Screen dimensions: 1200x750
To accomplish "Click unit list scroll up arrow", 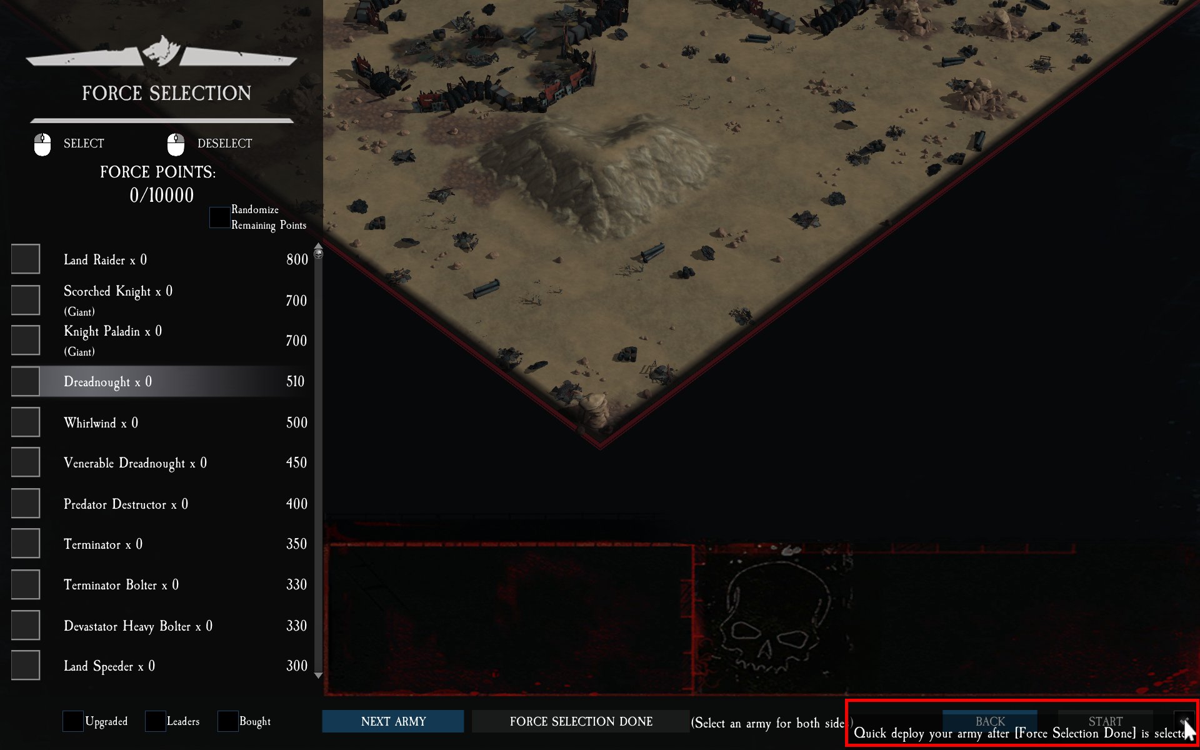I will 318,246.
